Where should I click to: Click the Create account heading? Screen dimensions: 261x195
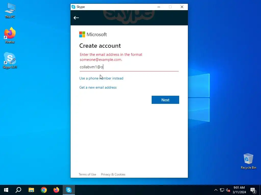tap(100, 46)
